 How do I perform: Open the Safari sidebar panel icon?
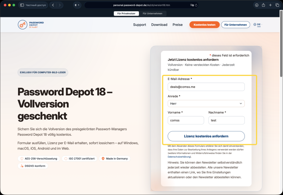pyautogui.click(x=22, y=5)
